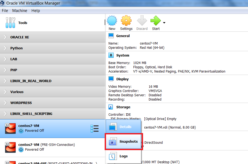Image resolution: width=248 pixels, height=164 pixels.
Task: Expand the WORDPRESS group
Action: tap(5, 103)
